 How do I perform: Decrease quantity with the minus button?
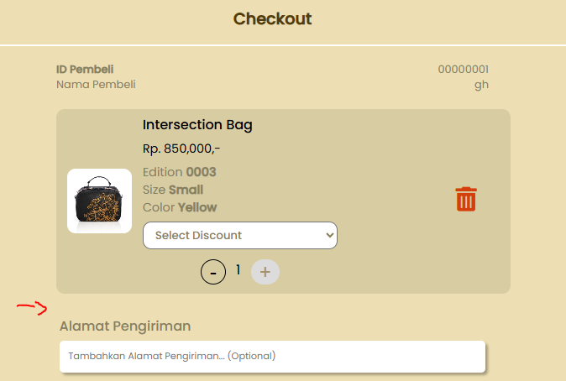coord(213,272)
